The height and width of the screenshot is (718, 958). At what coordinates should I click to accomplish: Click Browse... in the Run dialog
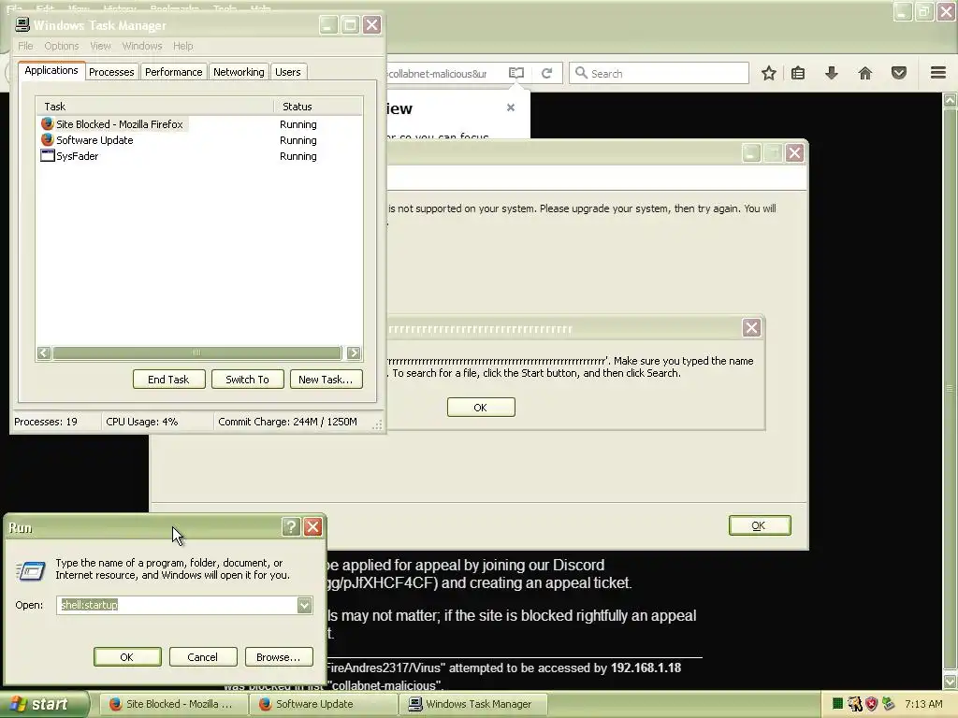[279, 657]
